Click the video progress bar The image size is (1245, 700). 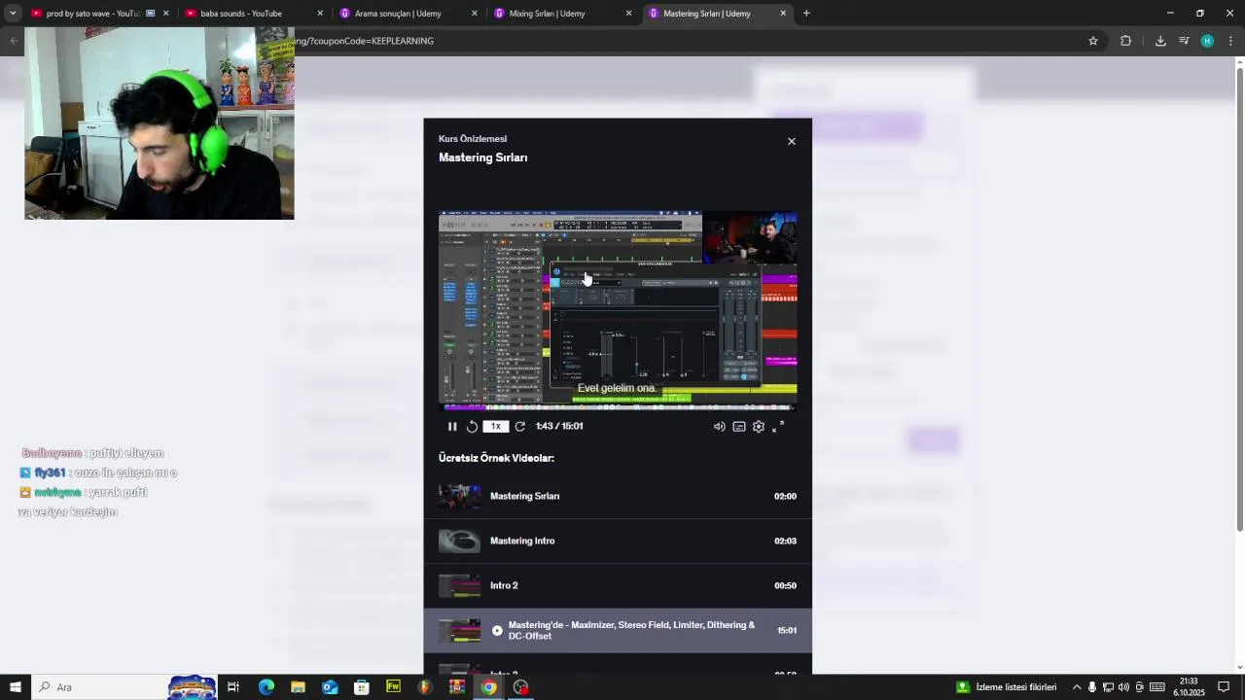coord(618,407)
